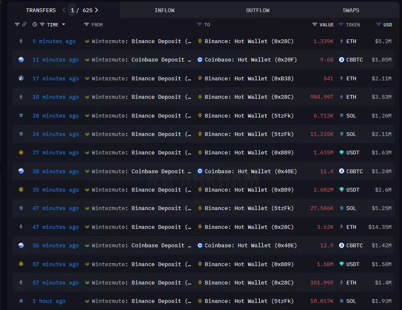Toggle TIME sort order arrow
The image size is (402, 310).
(64, 25)
